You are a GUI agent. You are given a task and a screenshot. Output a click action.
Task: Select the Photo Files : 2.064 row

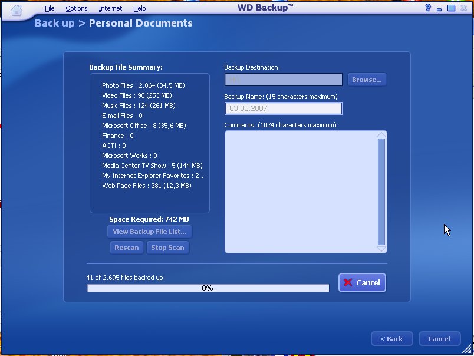tap(143, 85)
